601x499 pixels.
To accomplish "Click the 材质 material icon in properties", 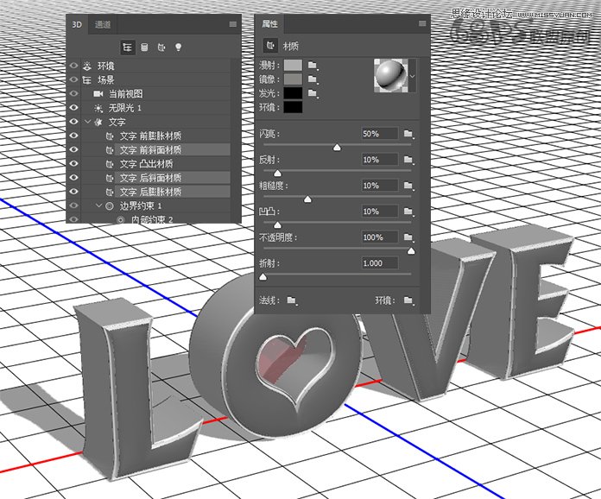I will coord(270,46).
